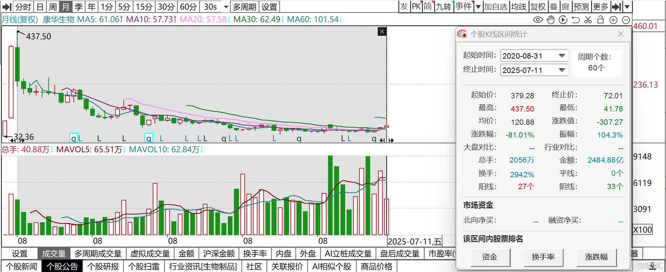666x272 pixels.
Task: Click the 叠 overlay button
Action: coord(553,7)
